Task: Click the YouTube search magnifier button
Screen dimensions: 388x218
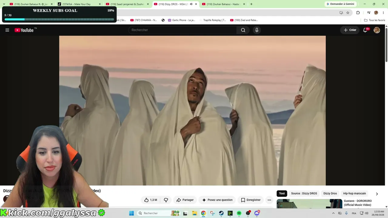Action: pos(243,30)
